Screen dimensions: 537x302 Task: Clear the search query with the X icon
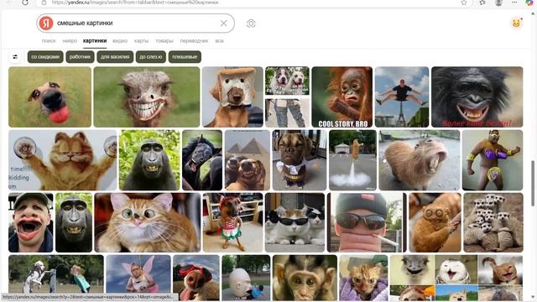[x=224, y=23]
